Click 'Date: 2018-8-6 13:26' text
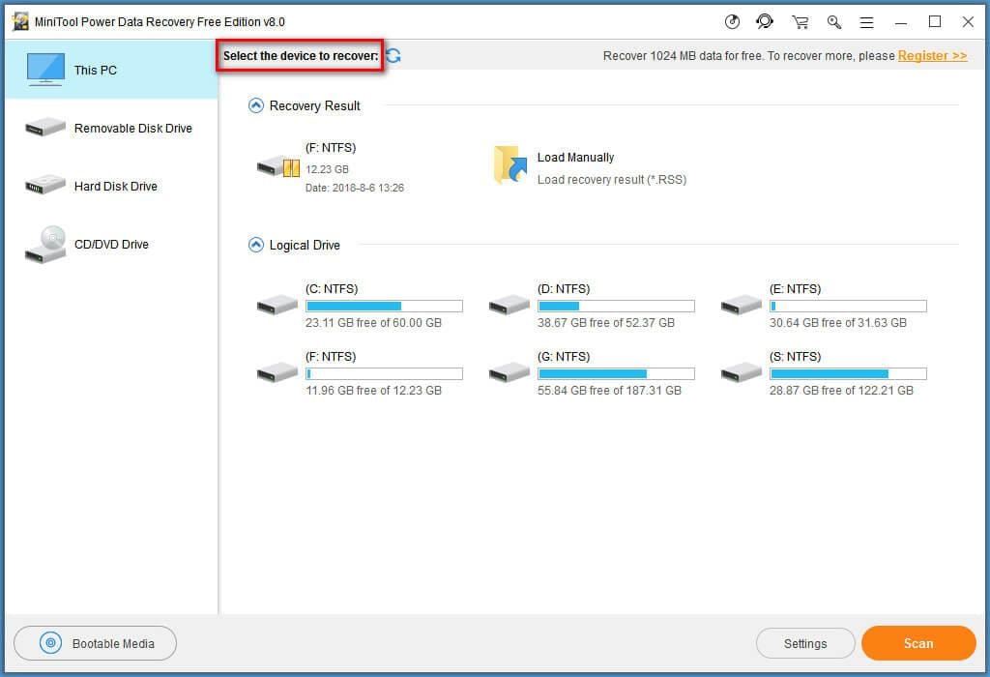 pyautogui.click(x=354, y=188)
